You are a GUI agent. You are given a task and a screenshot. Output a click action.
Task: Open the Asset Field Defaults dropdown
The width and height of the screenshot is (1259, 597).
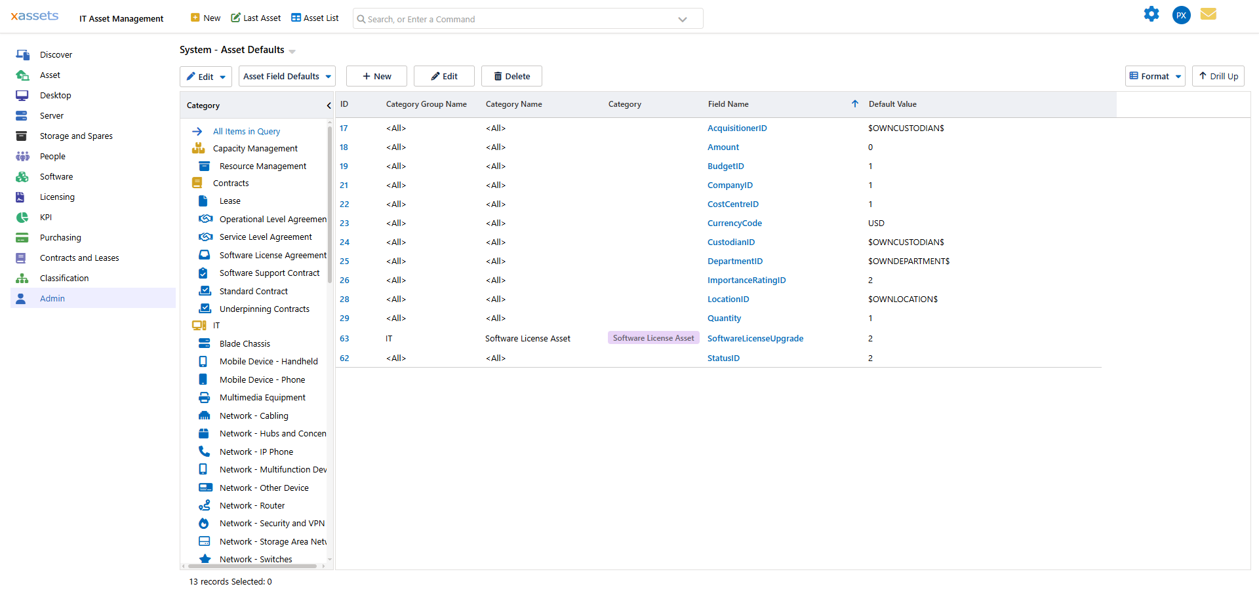point(287,76)
